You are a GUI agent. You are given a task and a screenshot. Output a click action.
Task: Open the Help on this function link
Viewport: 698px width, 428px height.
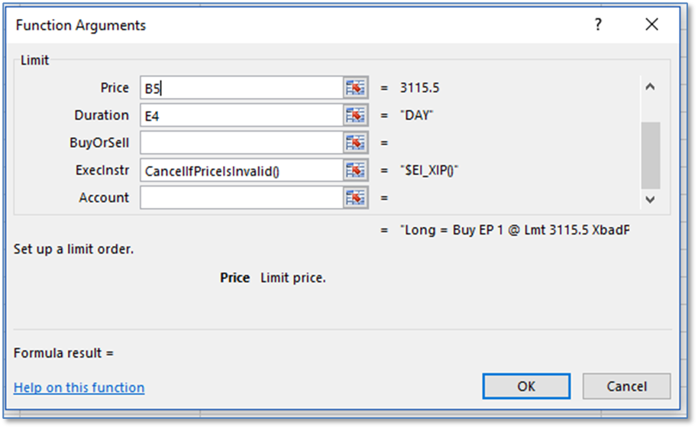pyautogui.click(x=79, y=387)
